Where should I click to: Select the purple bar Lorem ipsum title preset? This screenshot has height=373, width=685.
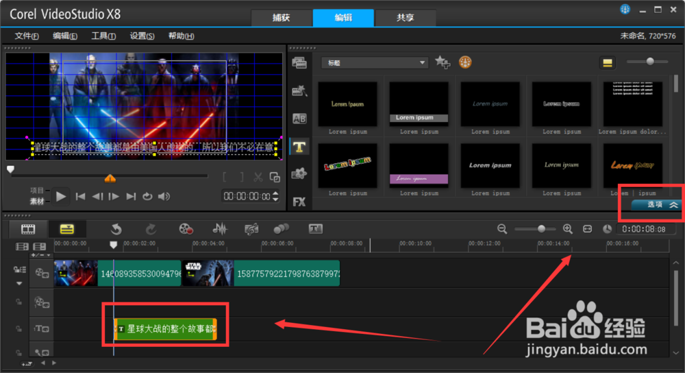click(419, 166)
